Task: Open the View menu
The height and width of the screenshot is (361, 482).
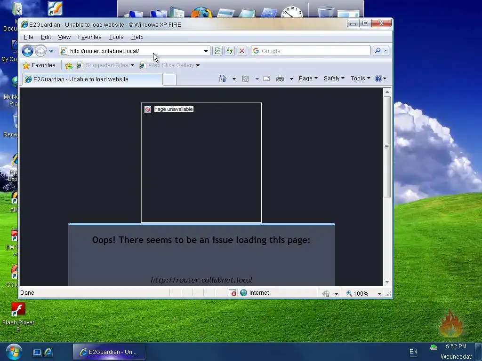Action: tap(64, 37)
